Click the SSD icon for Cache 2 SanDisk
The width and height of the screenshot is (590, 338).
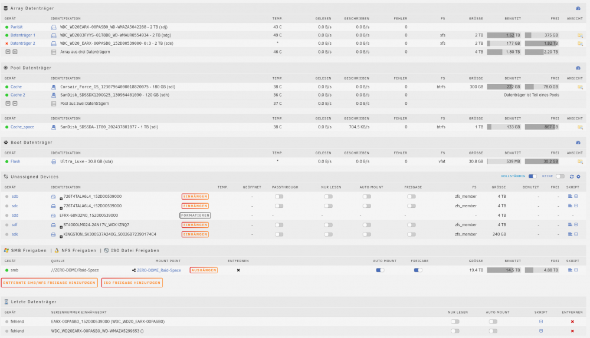pyautogui.click(x=54, y=95)
